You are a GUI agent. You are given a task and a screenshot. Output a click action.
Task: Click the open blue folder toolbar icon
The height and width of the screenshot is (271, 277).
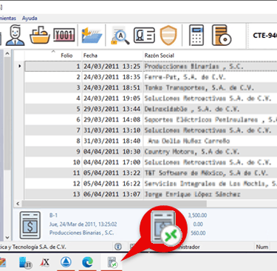coord(92,36)
